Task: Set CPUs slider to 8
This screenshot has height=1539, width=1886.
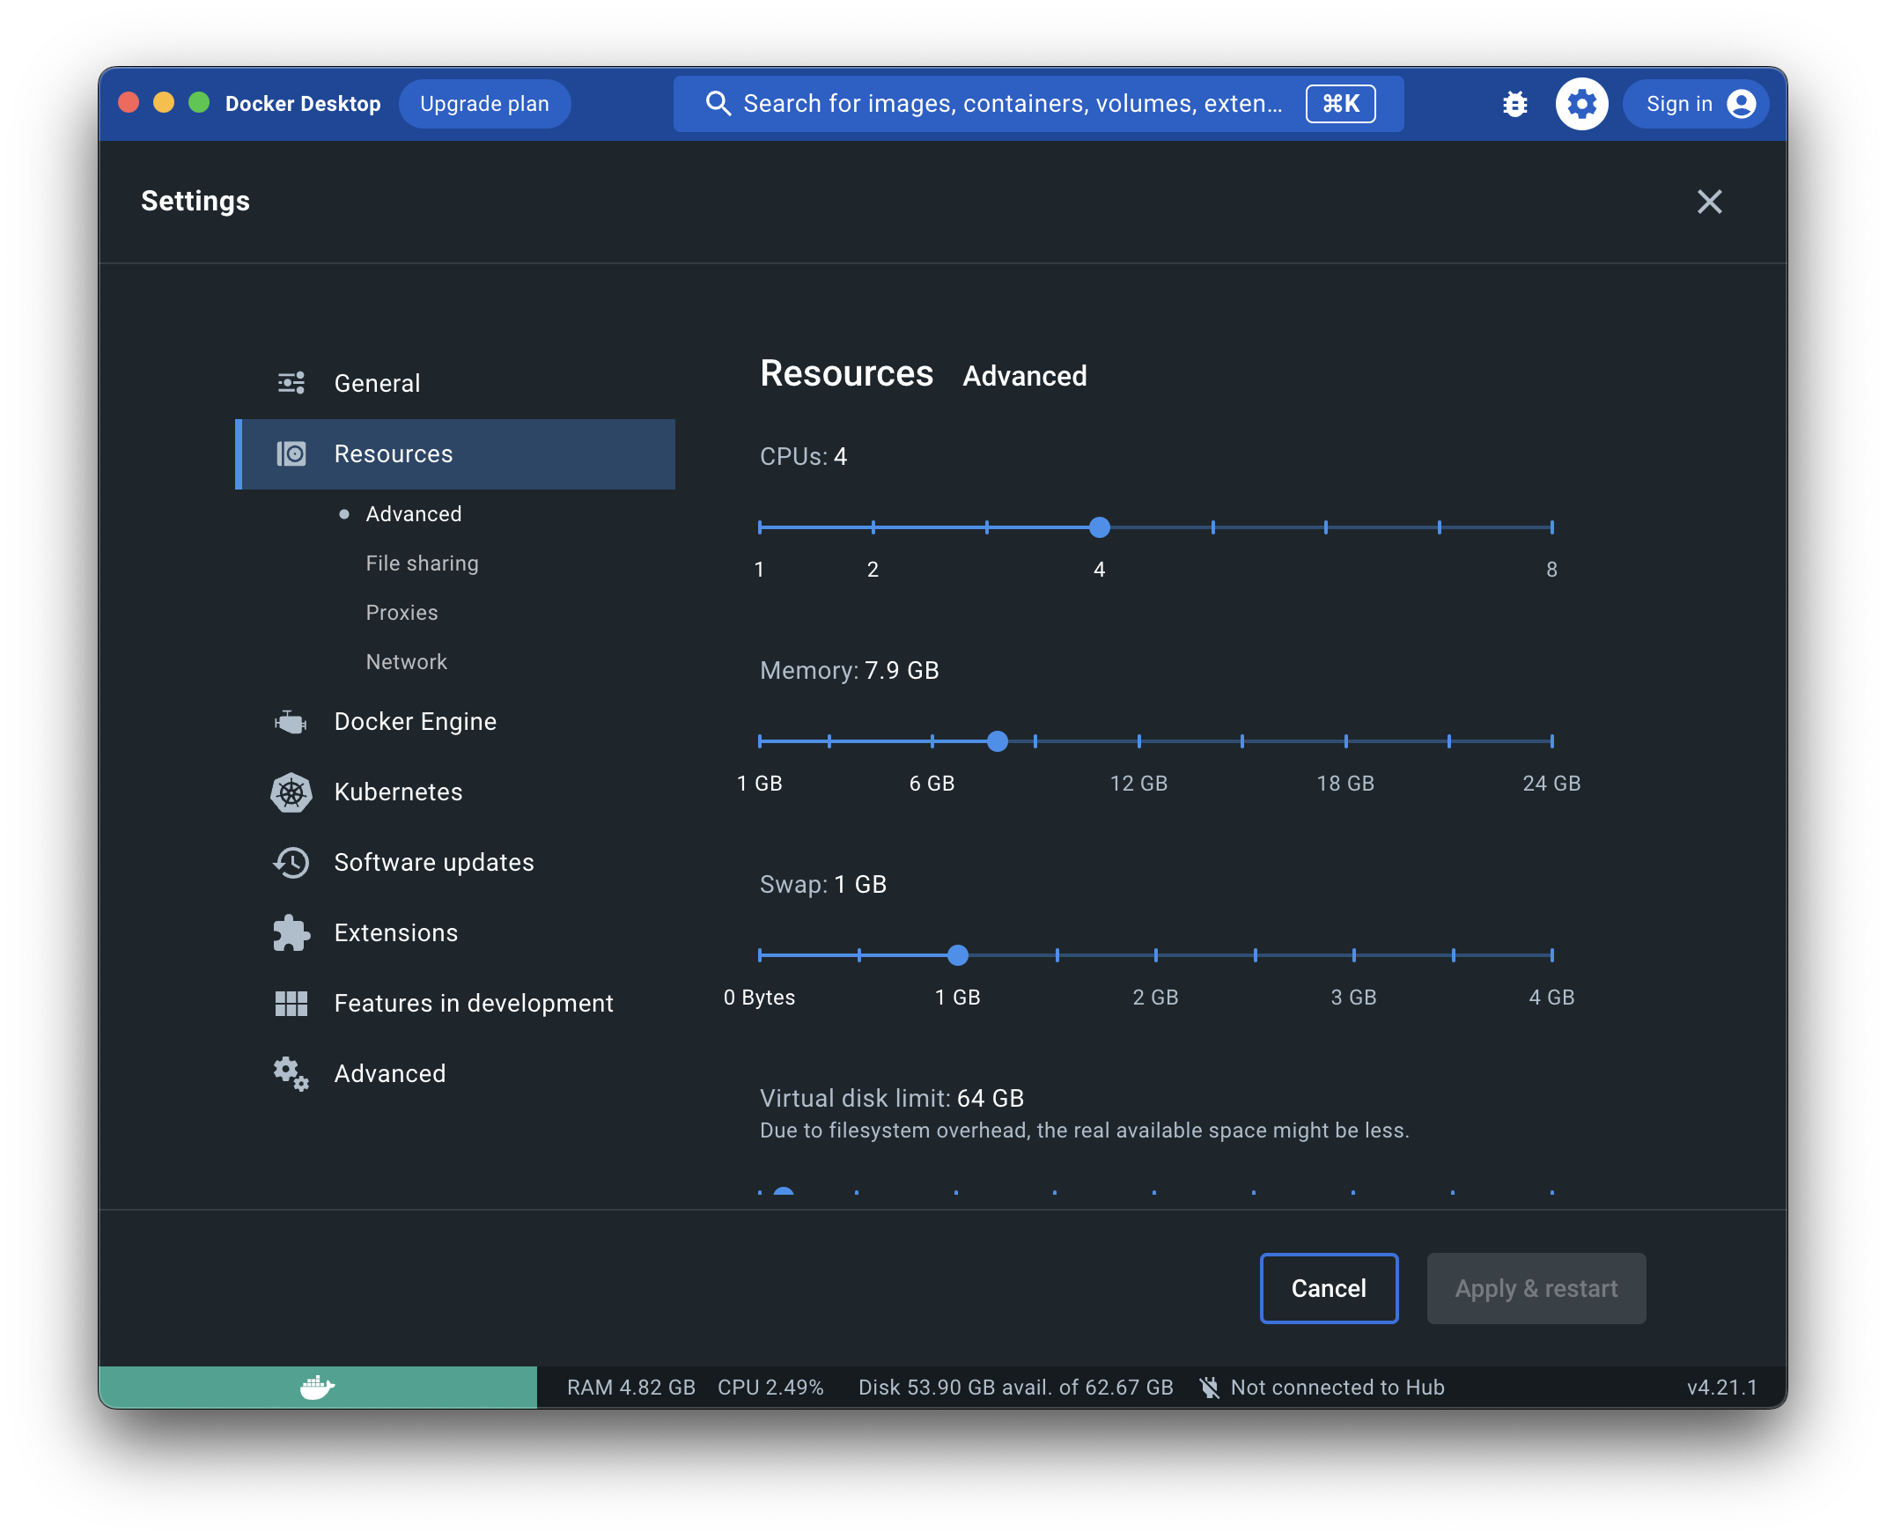Action: coord(1551,527)
